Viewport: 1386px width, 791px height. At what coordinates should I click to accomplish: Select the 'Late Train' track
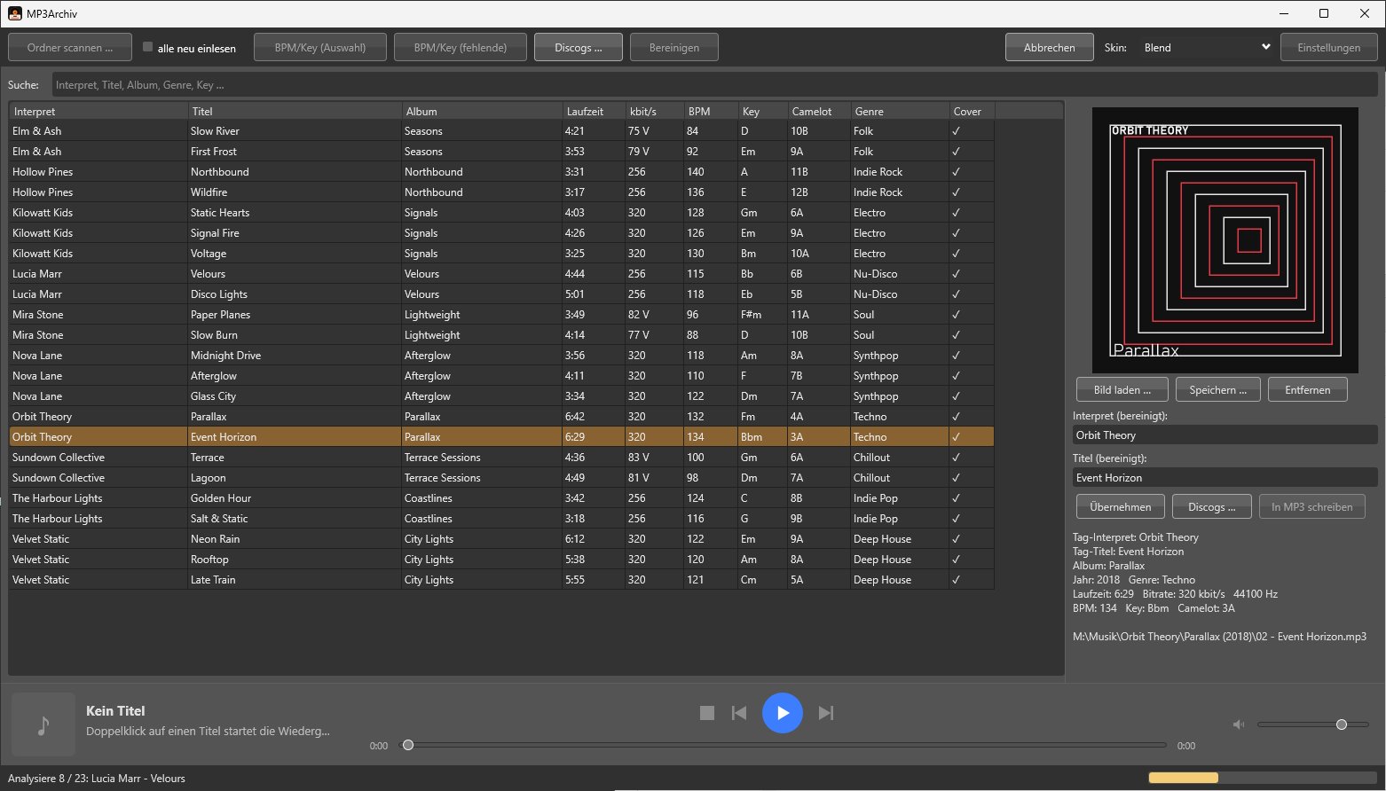tap(501, 580)
